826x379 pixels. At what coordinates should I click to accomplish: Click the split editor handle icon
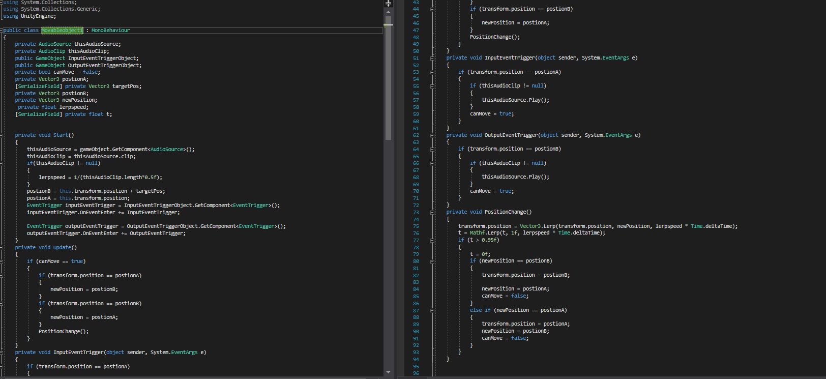point(388,4)
